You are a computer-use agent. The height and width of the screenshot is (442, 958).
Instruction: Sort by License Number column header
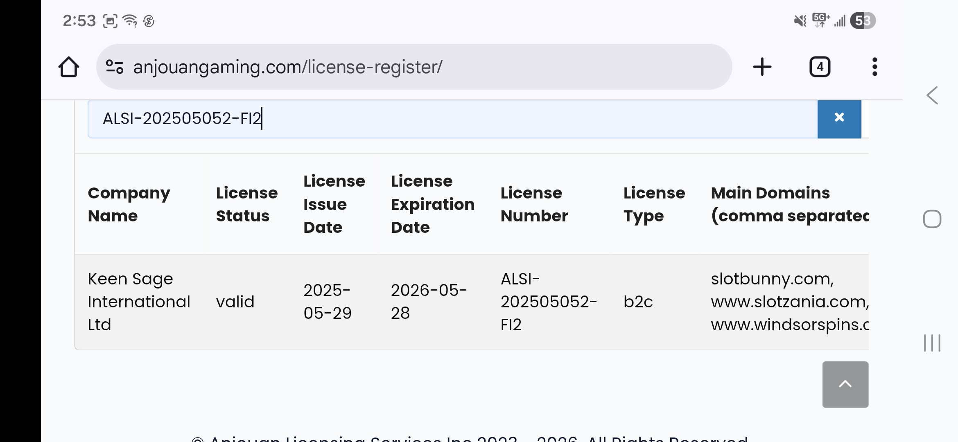(x=534, y=204)
